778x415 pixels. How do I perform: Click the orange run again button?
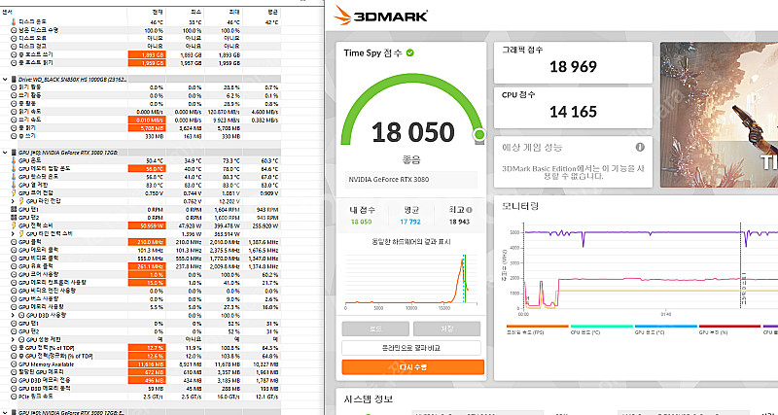pos(412,367)
